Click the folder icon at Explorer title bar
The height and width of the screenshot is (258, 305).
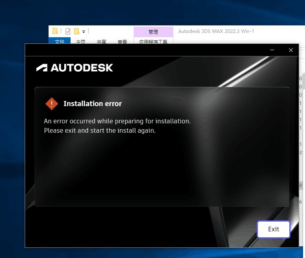coord(55,31)
